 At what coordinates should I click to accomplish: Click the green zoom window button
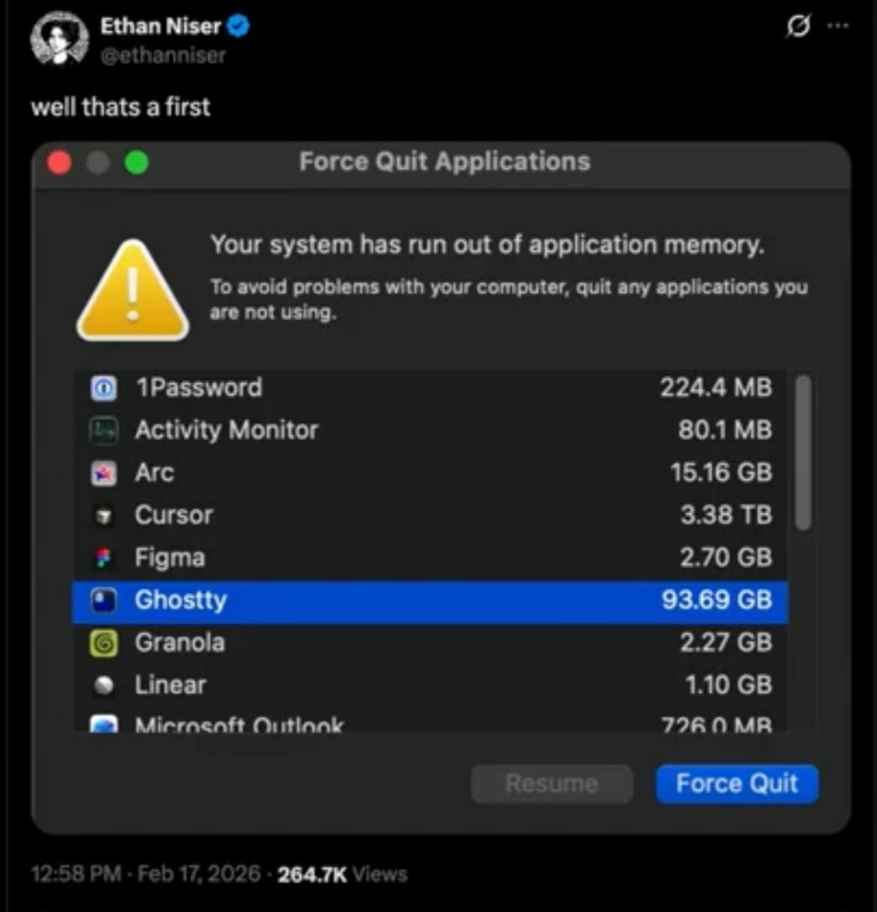136,162
